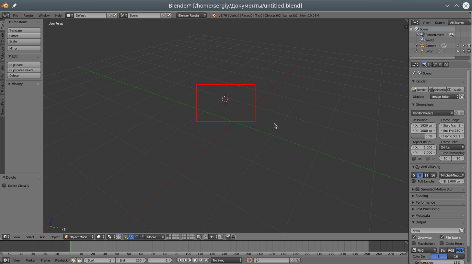
Task: Open the Blender Render engine dropdown
Action: point(191,15)
